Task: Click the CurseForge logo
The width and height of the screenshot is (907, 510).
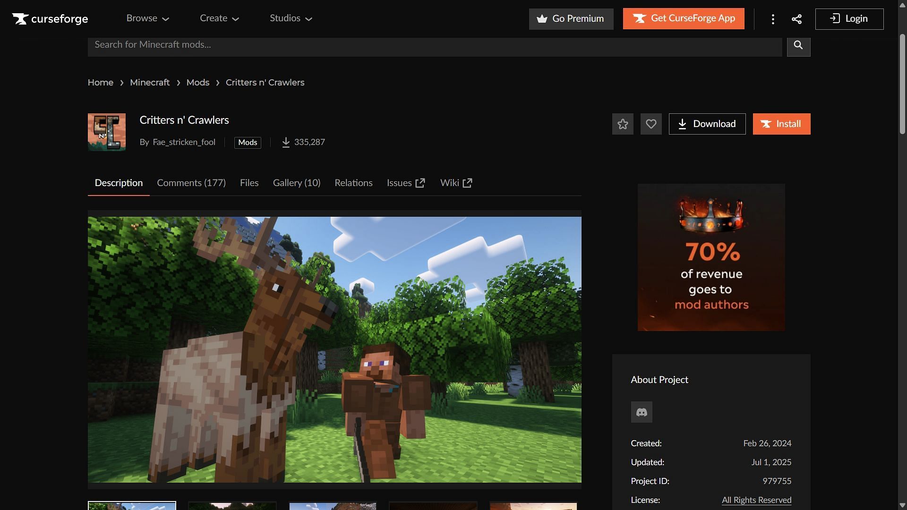Action: coord(50,19)
